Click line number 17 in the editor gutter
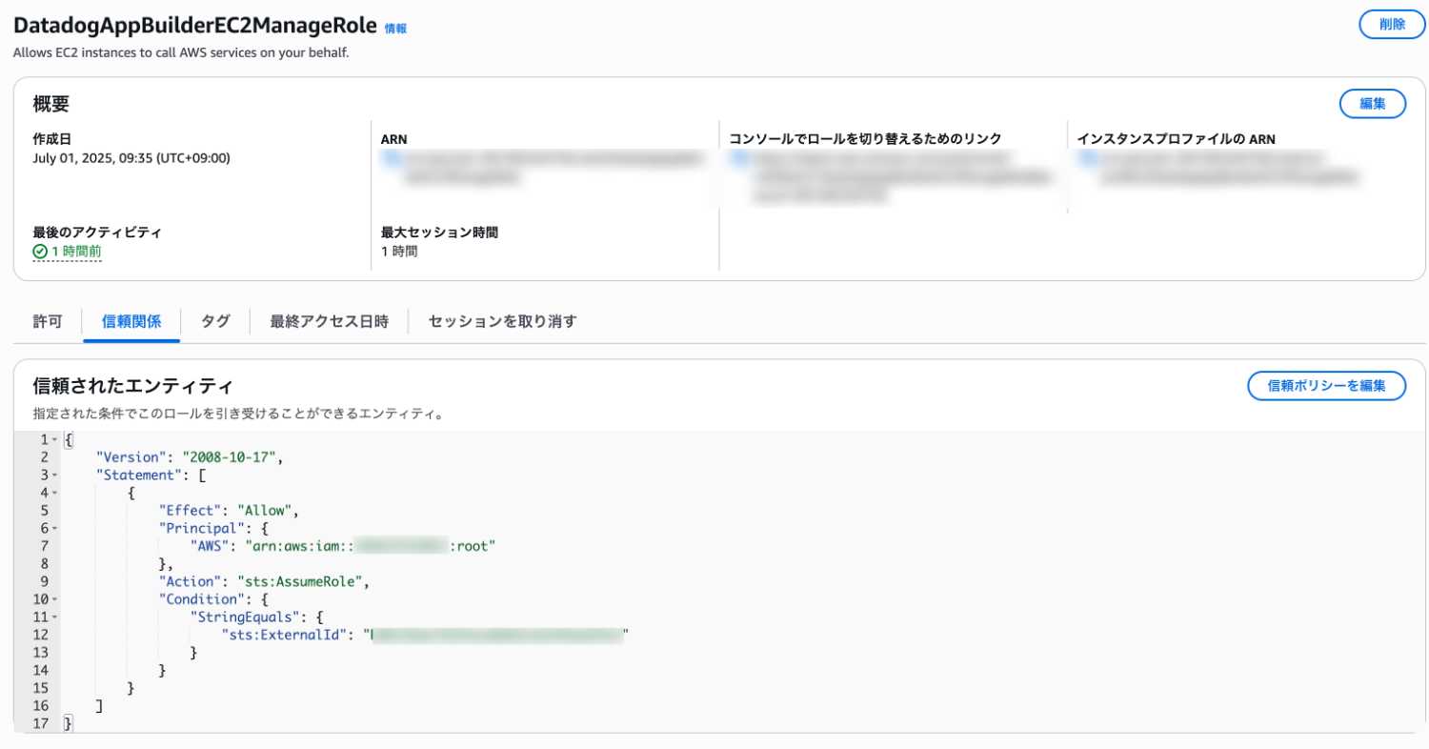 pyautogui.click(x=41, y=724)
